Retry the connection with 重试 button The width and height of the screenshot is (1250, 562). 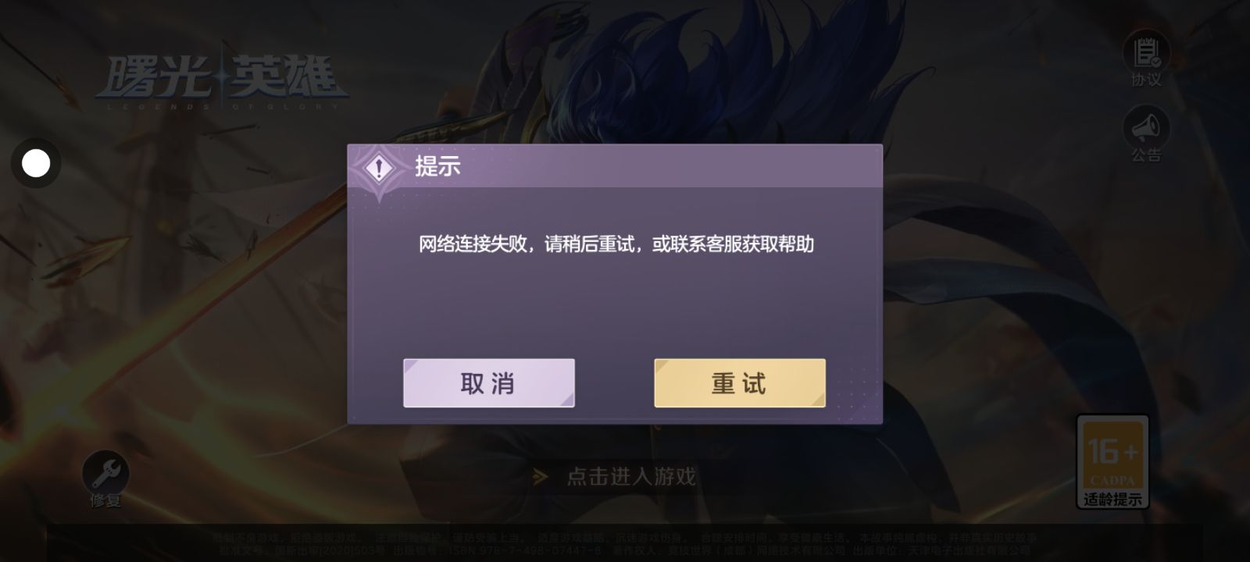(x=740, y=383)
